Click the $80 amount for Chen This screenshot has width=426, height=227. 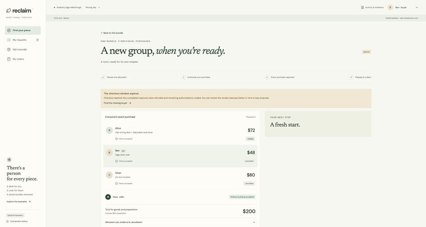(251, 175)
